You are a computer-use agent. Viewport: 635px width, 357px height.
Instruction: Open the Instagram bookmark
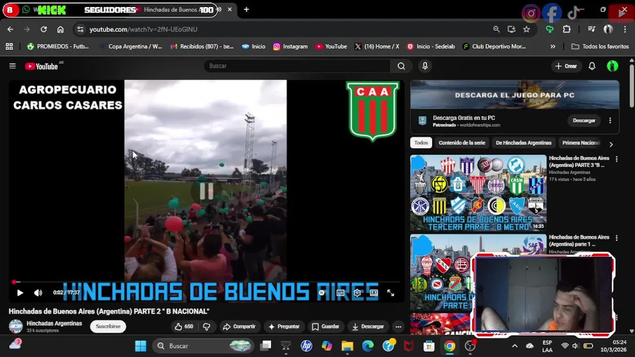pyautogui.click(x=290, y=46)
